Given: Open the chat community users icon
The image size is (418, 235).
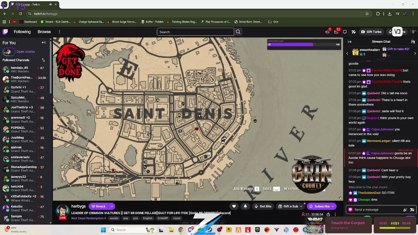Looking at the screenshot, I should pos(413,42).
